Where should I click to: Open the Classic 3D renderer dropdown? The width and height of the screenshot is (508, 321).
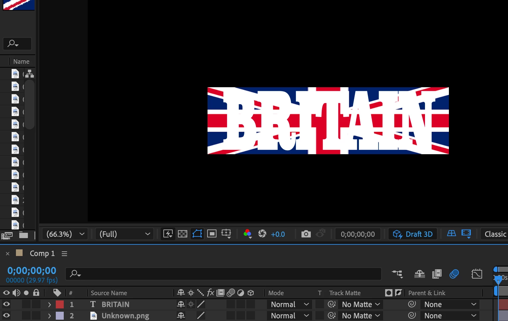pos(495,234)
